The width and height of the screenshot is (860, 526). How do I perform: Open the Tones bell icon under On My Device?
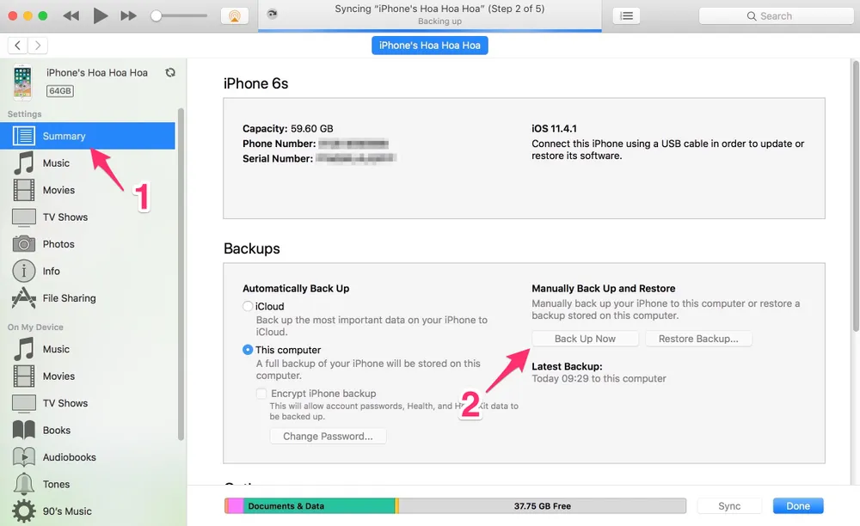23,484
